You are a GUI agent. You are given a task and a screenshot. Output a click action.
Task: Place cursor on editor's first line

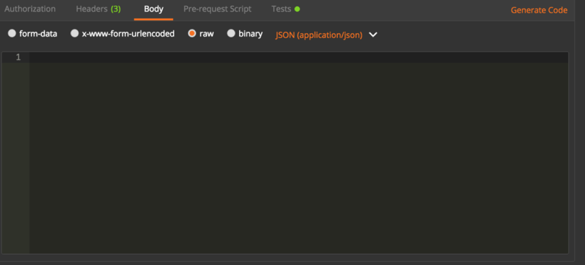coord(299,57)
